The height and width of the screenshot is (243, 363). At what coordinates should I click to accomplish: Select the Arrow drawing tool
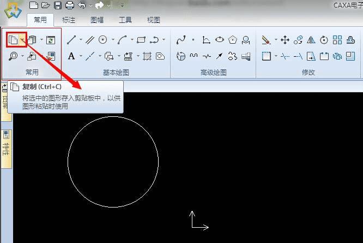pos(219,56)
